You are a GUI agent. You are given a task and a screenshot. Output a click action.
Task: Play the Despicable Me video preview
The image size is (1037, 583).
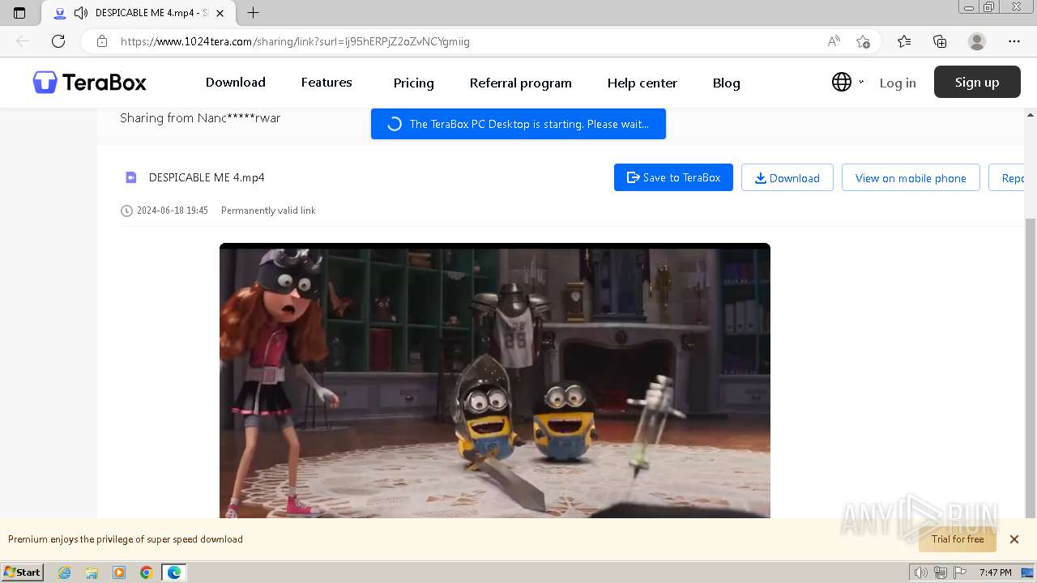494,381
